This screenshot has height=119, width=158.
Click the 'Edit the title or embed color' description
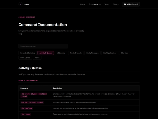coord(75,103)
